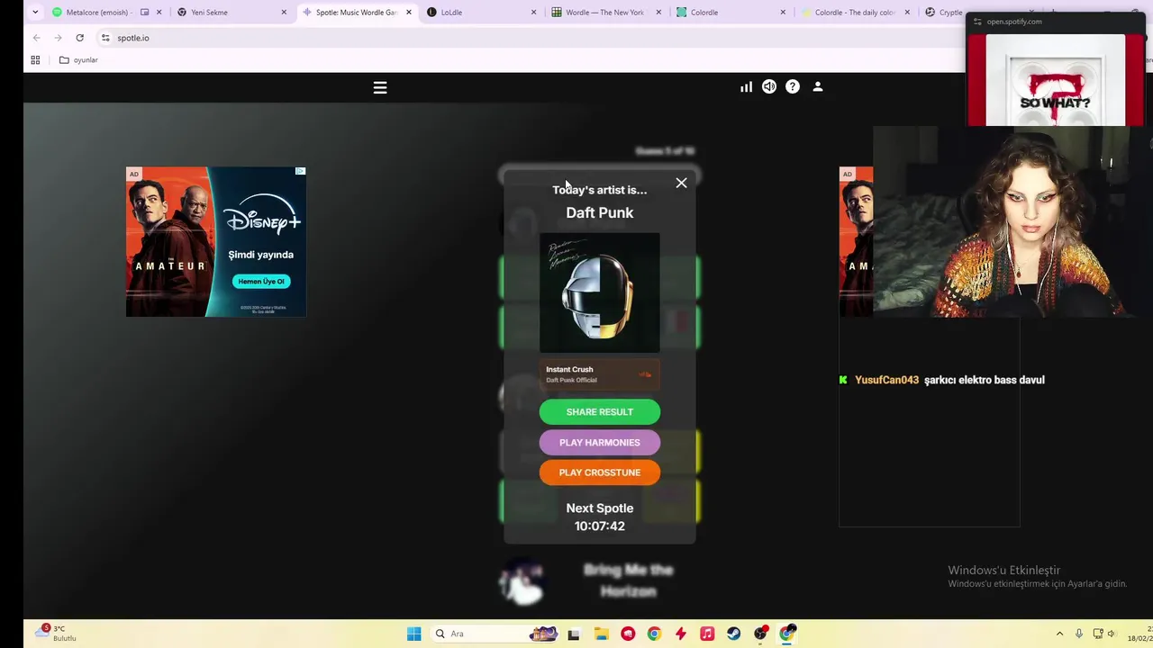The image size is (1153, 648).
Task: Open the Spotle hamburger menu
Action: 380,87
